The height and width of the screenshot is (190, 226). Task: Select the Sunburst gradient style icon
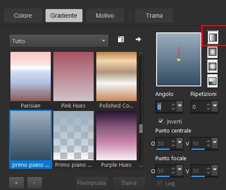213,66
